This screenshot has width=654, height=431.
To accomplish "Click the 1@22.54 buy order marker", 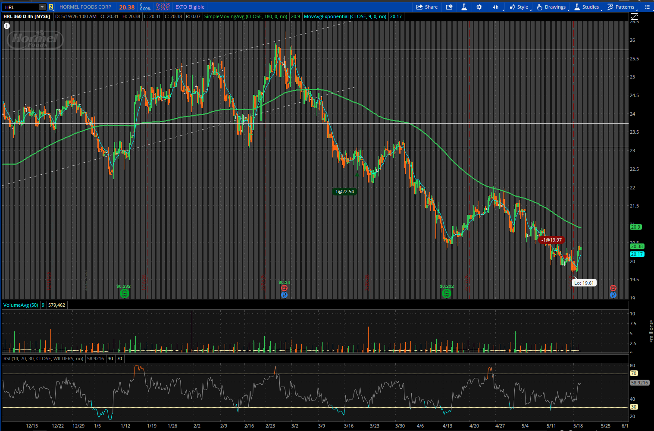I will [344, 192].
